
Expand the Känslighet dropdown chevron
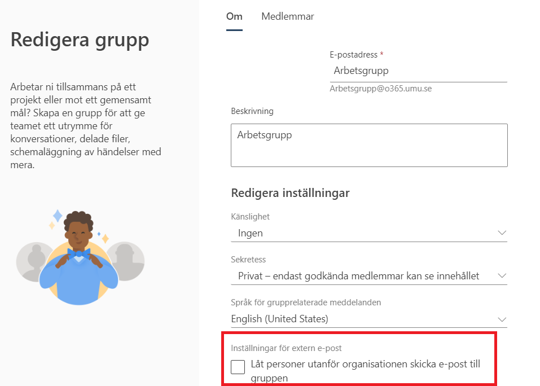point(502,233)
